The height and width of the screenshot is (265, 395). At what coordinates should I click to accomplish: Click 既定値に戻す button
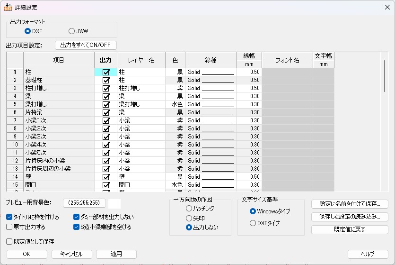(350, 229)
